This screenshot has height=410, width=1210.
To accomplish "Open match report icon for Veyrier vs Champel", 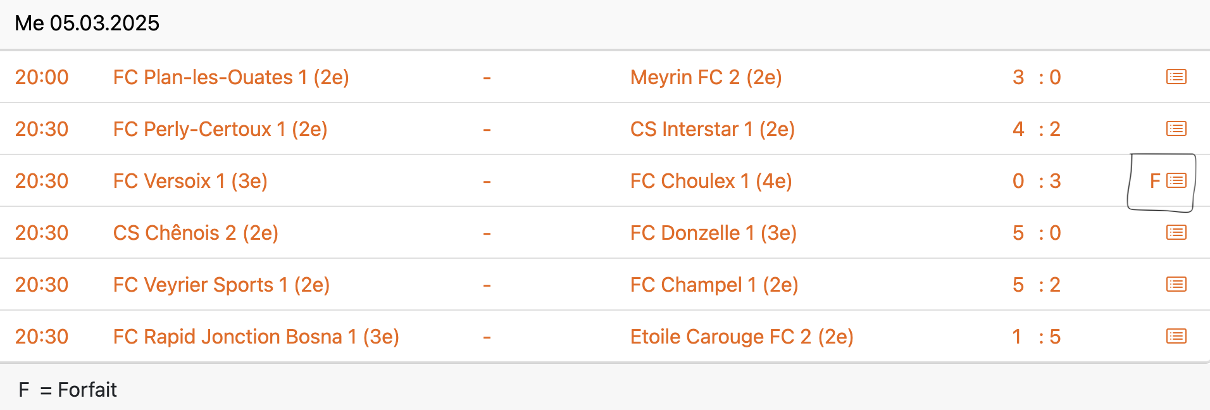I will pyautogui.click(x=1176, y=285).
